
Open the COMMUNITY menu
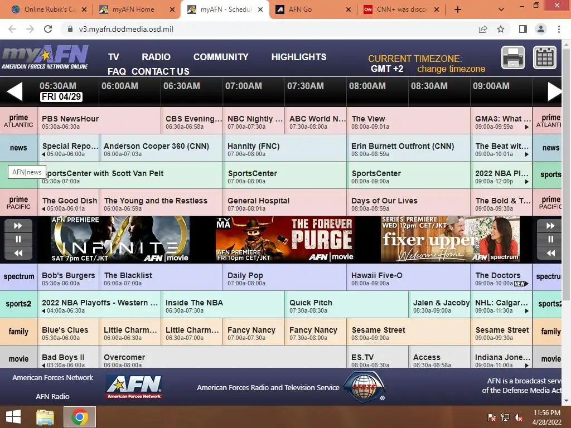click(x=221, y=57)
